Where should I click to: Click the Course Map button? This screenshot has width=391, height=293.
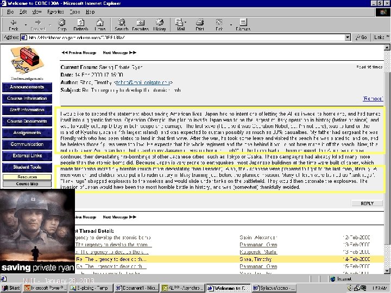pos(27,184)
